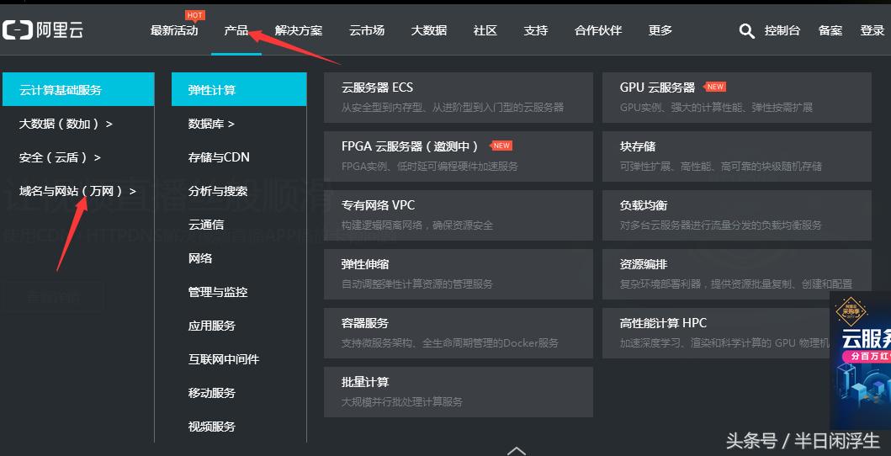891x456 pixels.
Task: Expand 安全（云盾） category
Action: pos(60,157)
